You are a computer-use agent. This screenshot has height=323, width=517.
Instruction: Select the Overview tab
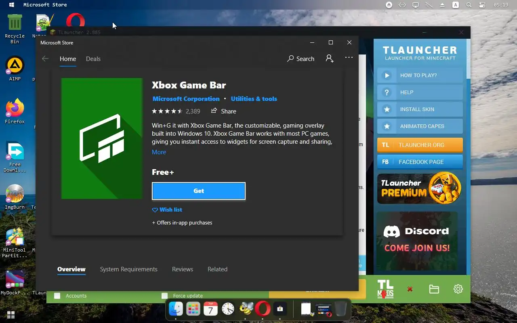[x=71, y=269]
